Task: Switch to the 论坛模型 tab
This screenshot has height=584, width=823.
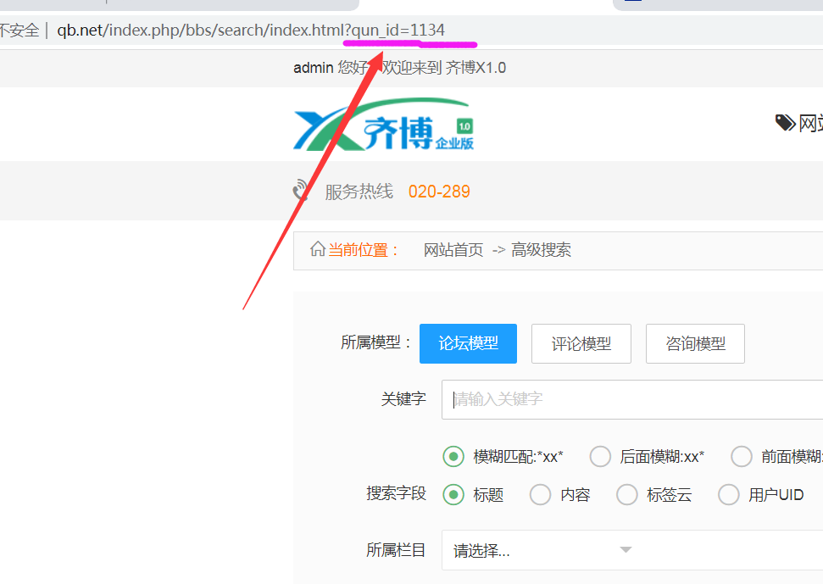Action: pyautogui.click(x=468, y=343)
